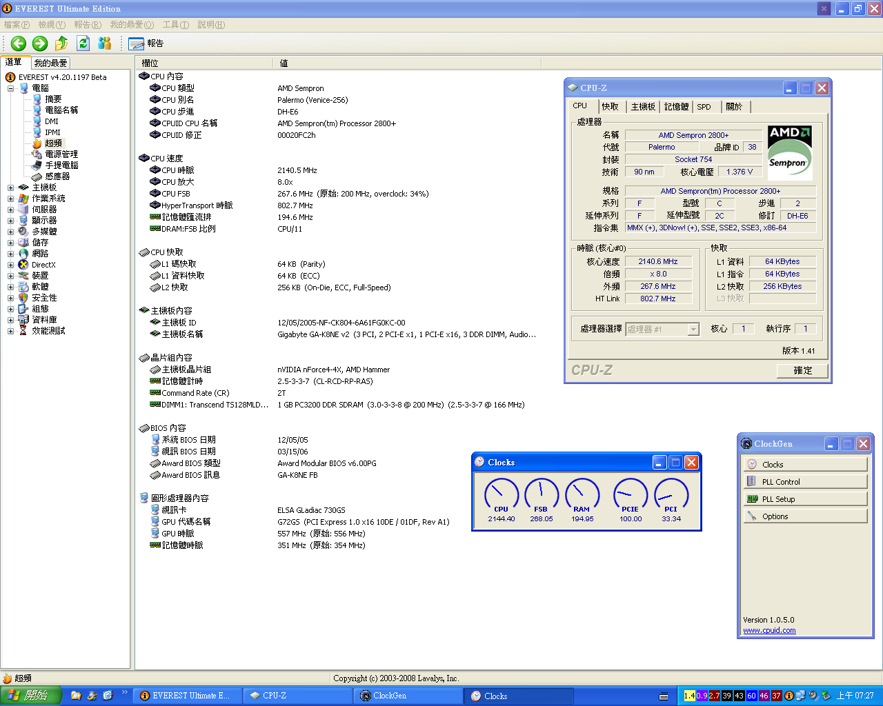Screen dimensions: 883x706
Task: Switch to the 快取 tab in CPU-Z
Action: coord(610,107)
